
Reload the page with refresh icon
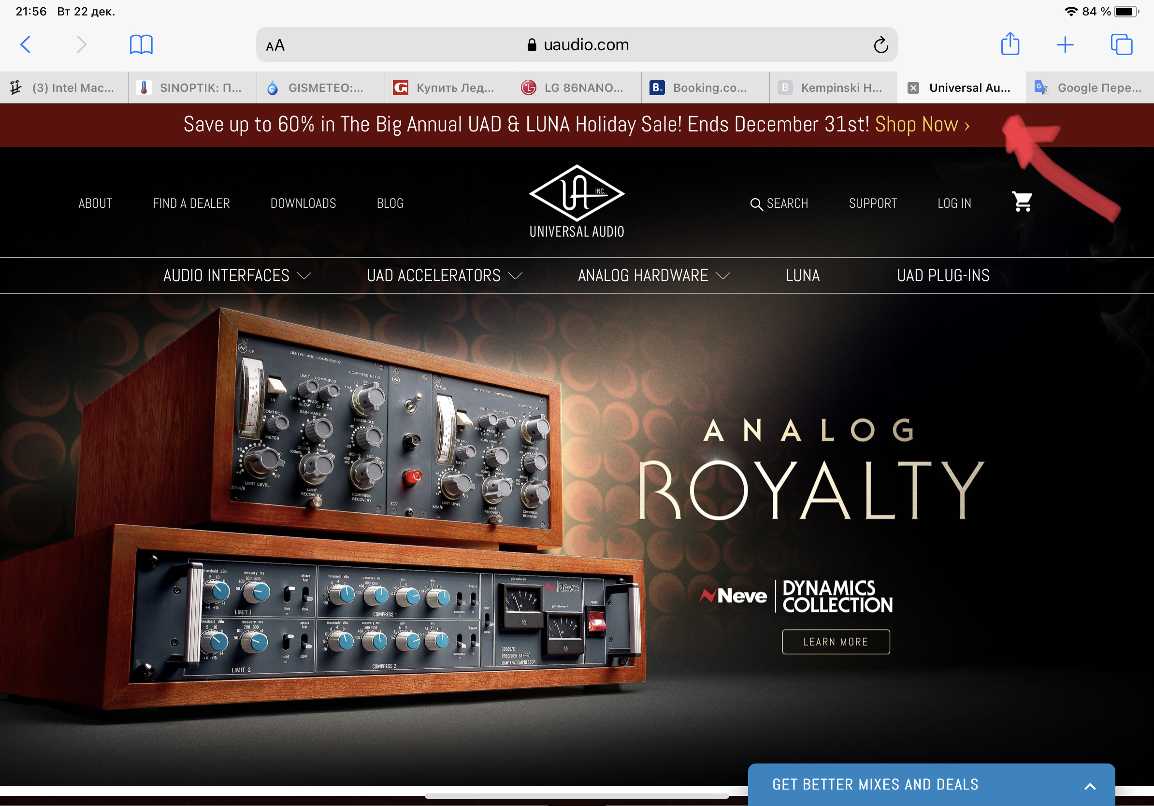pos(880,45)
